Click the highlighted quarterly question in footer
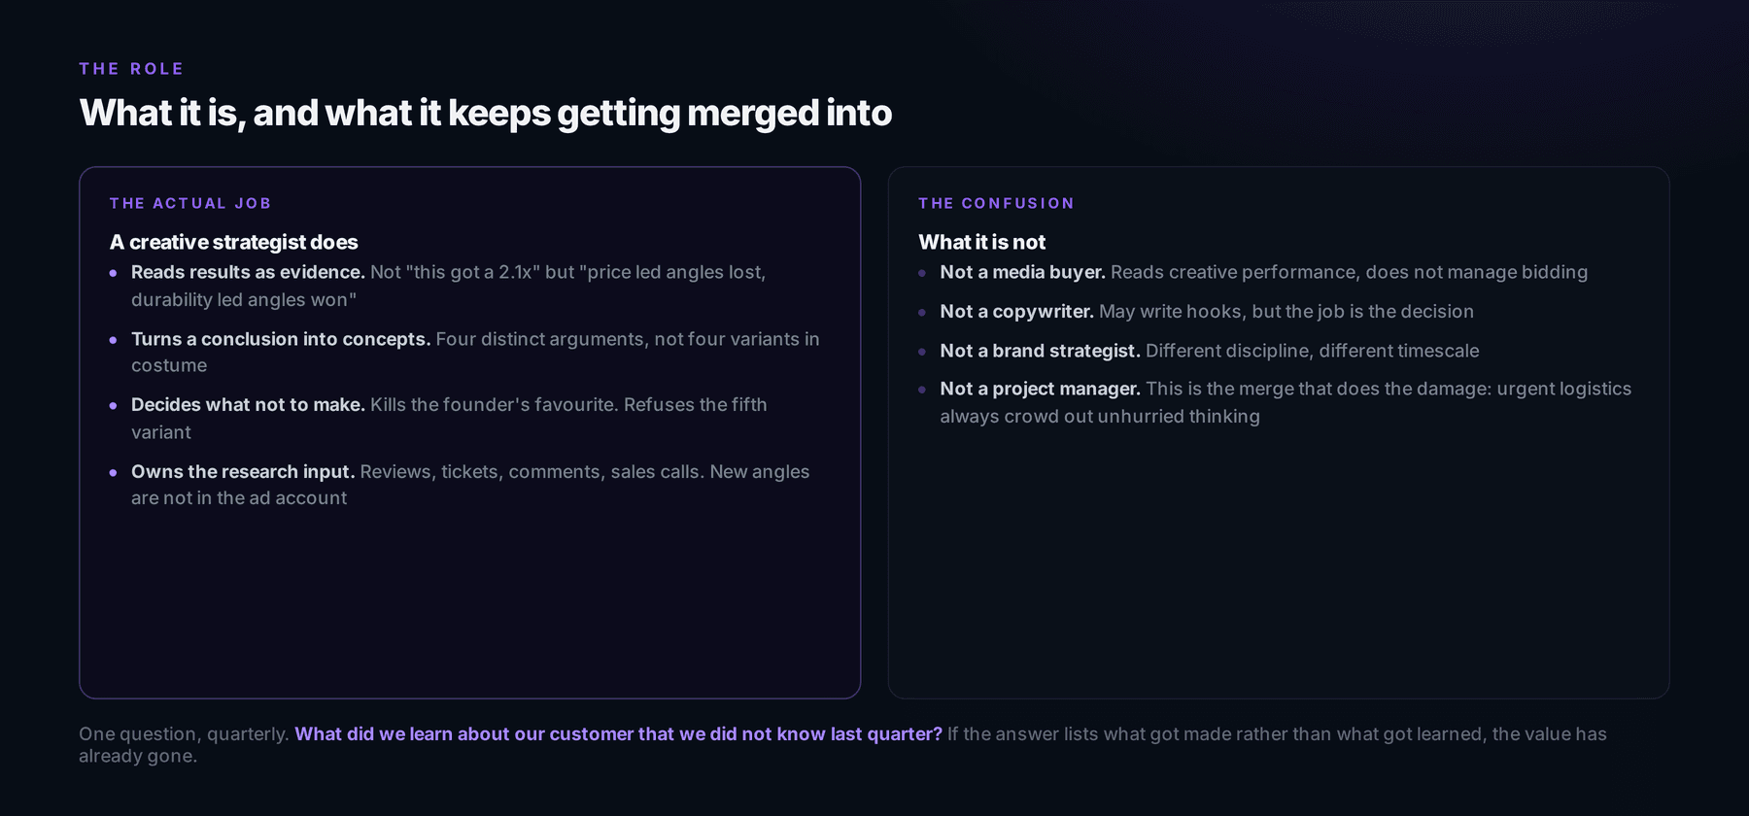The height and width of the screenshot is (816, 1749). [x=618, y=734]
